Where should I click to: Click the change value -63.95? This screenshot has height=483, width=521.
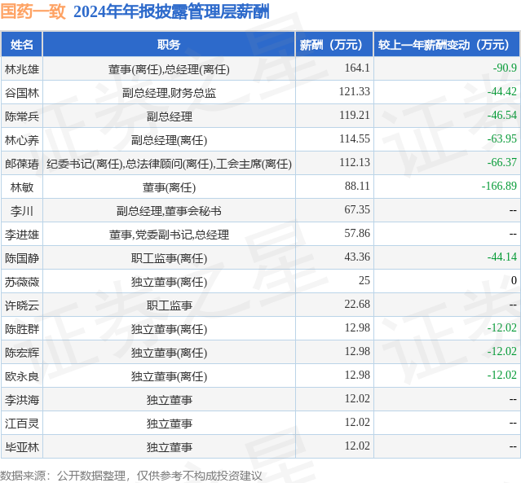(x=502, y=138)
